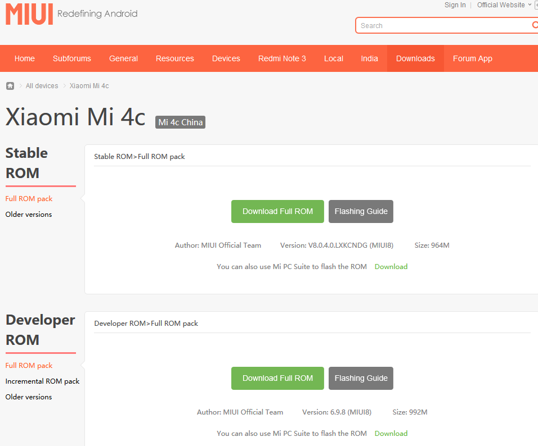
Task: Select the Subforums menu item
Action: pyautogui.click(x=72, y=58)
